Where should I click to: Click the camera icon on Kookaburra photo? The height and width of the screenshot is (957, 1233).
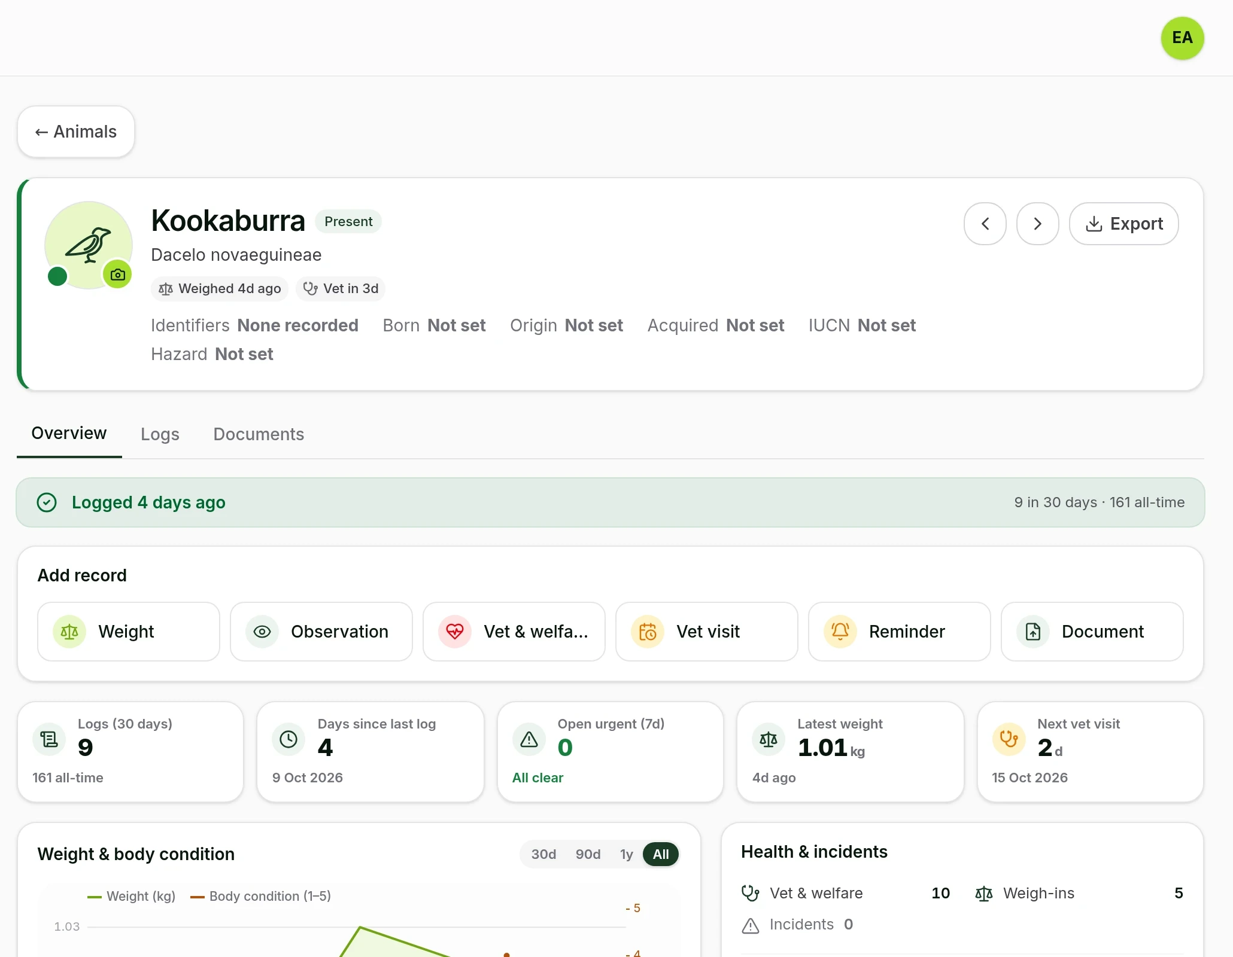point(118,275)
